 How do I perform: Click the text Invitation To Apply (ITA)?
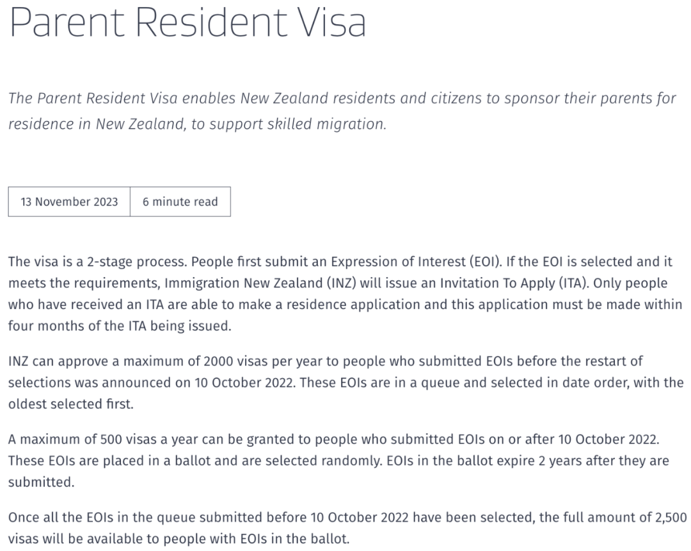click(514, 283)
